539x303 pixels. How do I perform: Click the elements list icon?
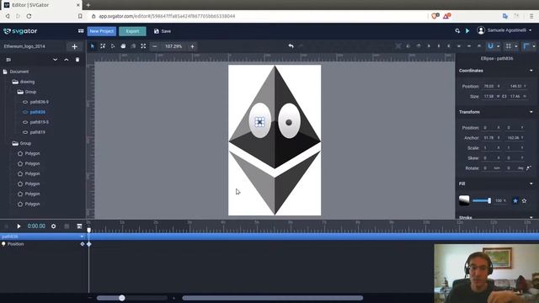click(8, 60)
